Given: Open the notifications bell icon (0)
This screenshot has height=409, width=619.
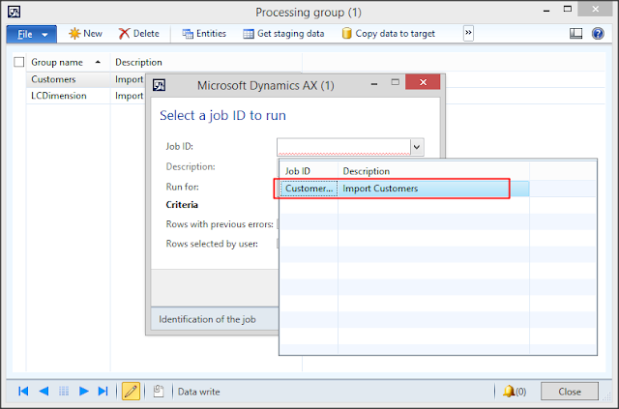Looking at the screenshot, I should (514, 392).
